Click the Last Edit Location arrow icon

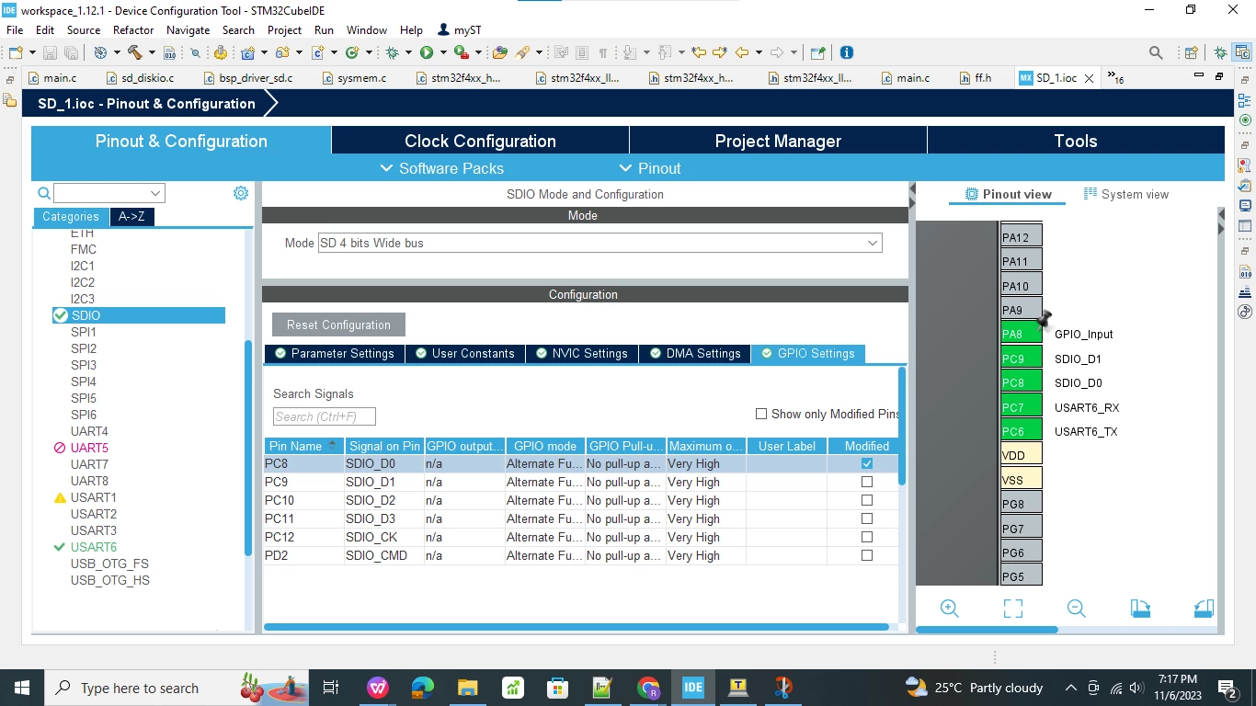(x=700, y=52)
